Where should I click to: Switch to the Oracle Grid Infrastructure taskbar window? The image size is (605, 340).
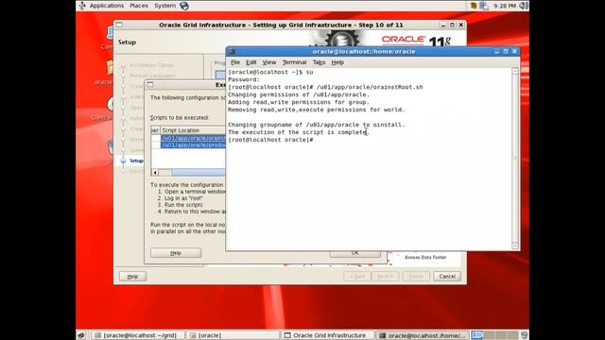coord(328,335)
